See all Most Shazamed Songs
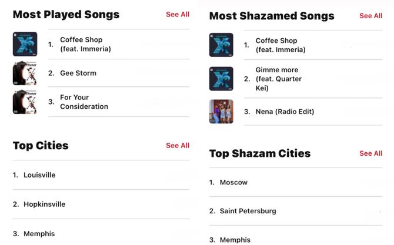 click(x=371, y=16)
